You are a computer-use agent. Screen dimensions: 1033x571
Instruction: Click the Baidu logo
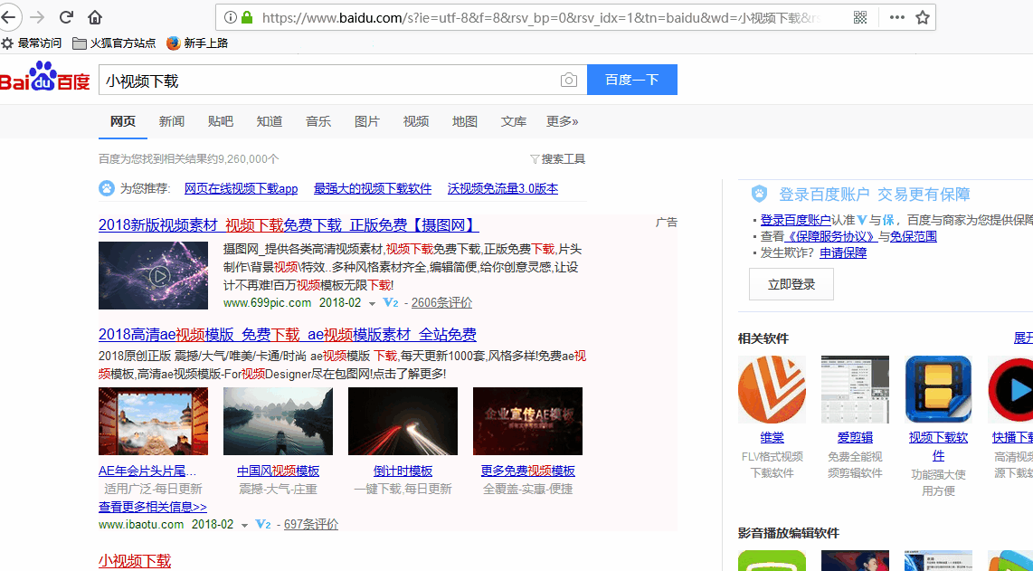click(x=45, y=77)
